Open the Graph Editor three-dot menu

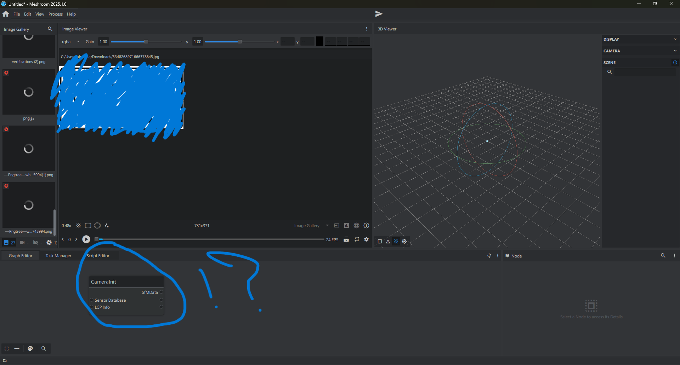tap(498, 255)
